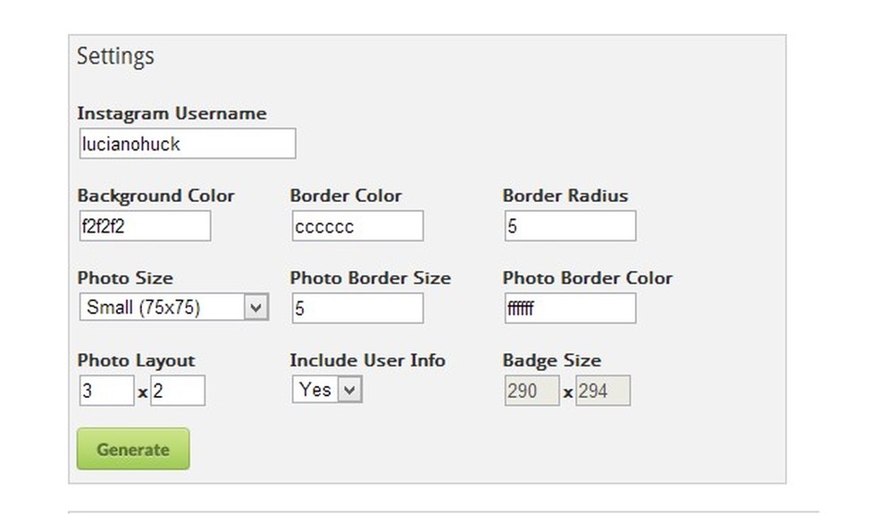Click the Instagram Username label

tap(172, 114)
